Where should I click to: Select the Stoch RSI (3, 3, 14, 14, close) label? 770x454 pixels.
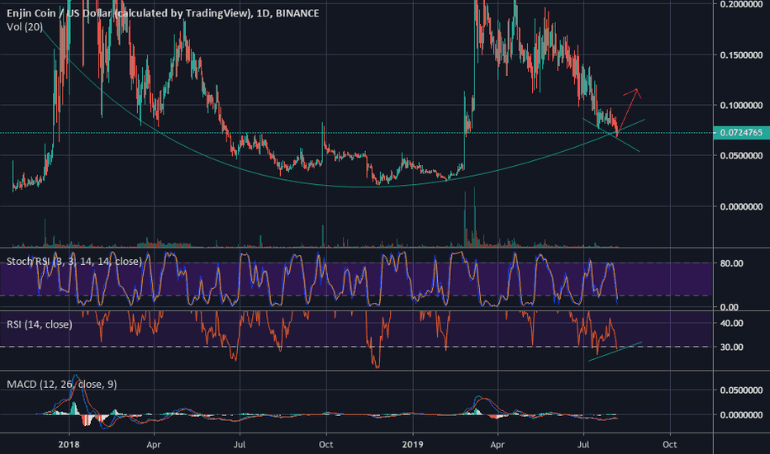click(74, 261)
